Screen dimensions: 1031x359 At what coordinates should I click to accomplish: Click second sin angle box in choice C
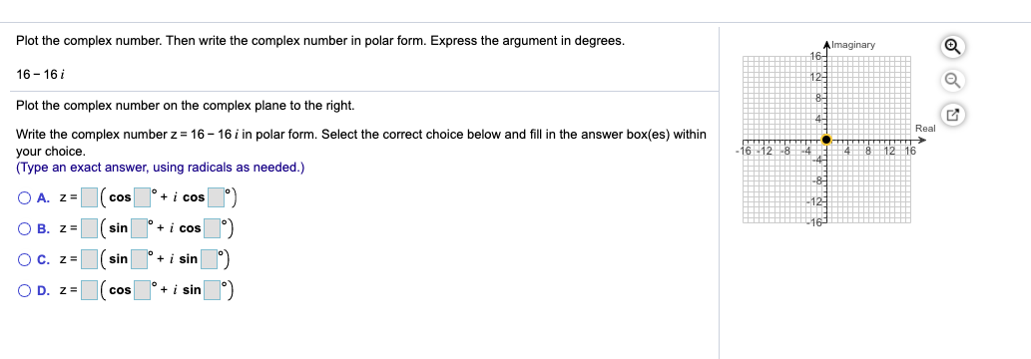pyautogui.click(x=209, y=259)
